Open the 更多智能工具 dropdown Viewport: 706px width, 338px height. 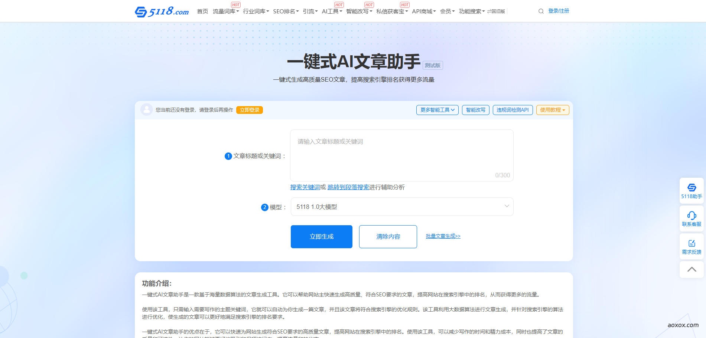437,110
